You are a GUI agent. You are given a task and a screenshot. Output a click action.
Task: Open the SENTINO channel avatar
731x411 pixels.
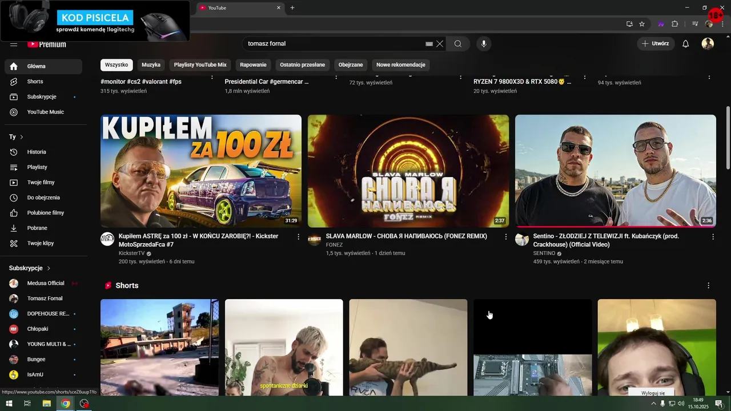522,239
